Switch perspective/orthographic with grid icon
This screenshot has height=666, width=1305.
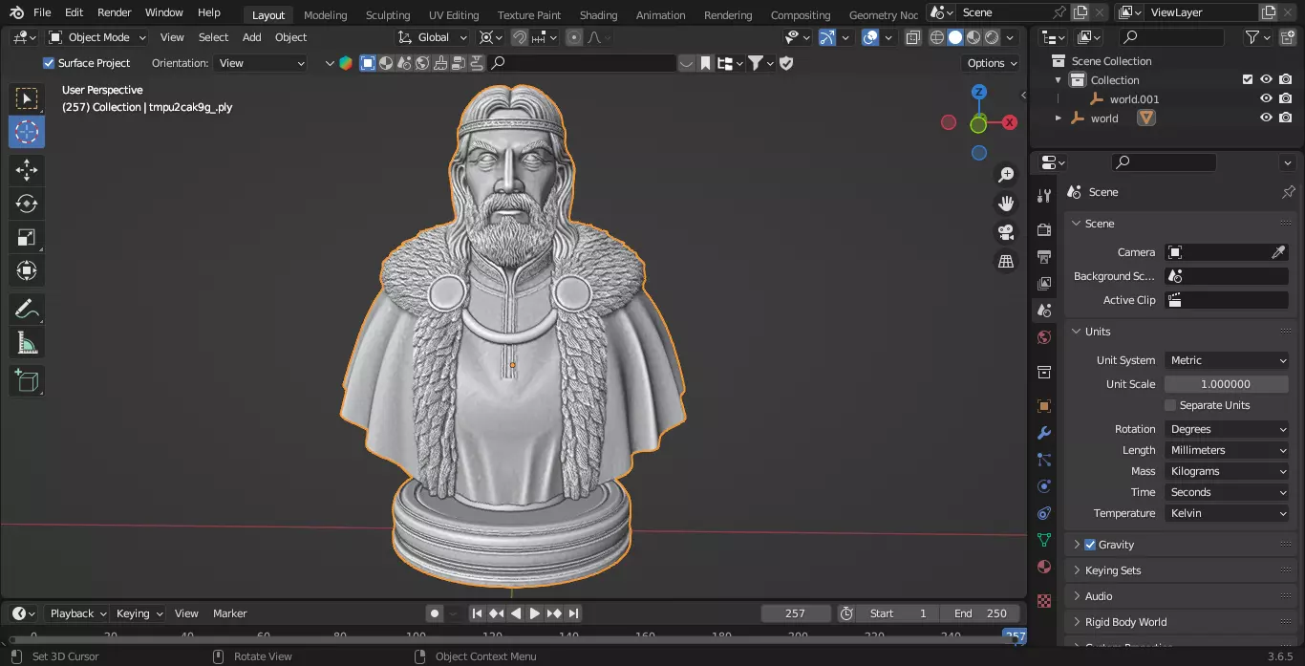pos(1006,261)
